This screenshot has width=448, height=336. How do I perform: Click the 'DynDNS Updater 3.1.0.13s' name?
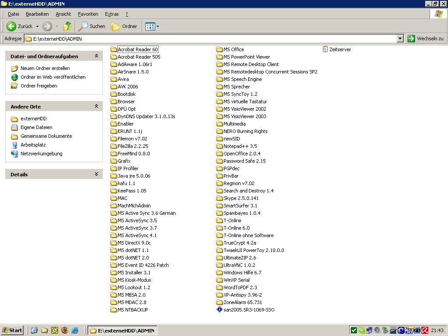[x=146, y=116]
